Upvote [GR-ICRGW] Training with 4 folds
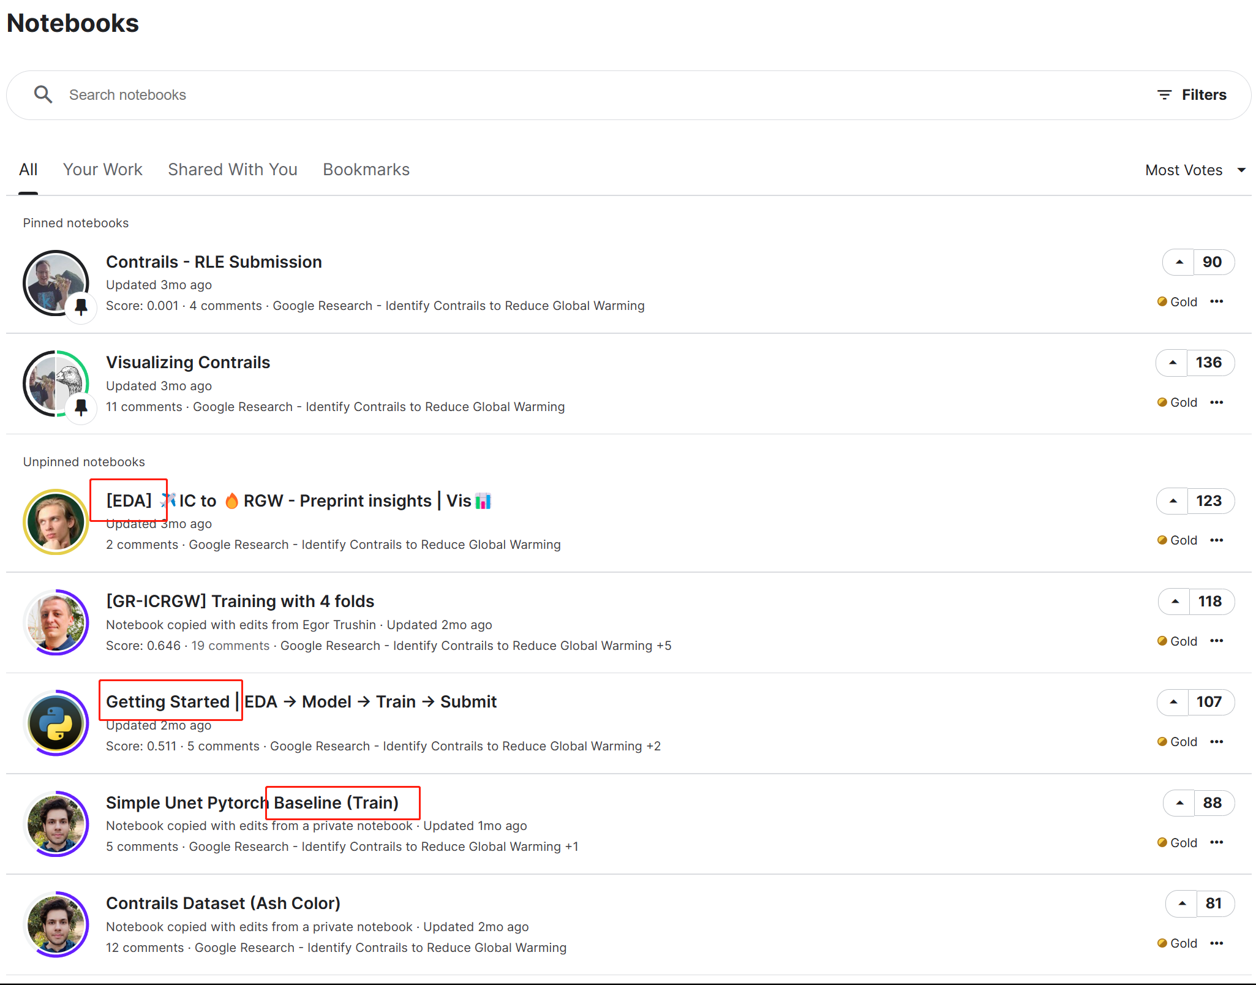This screenshot has height=985, width=1256. (x=1175, y=602)
